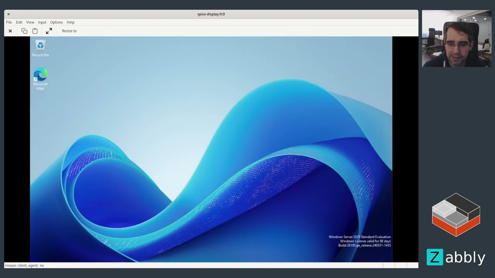Open the File menu
495x278 pixels.
(9, 22)
